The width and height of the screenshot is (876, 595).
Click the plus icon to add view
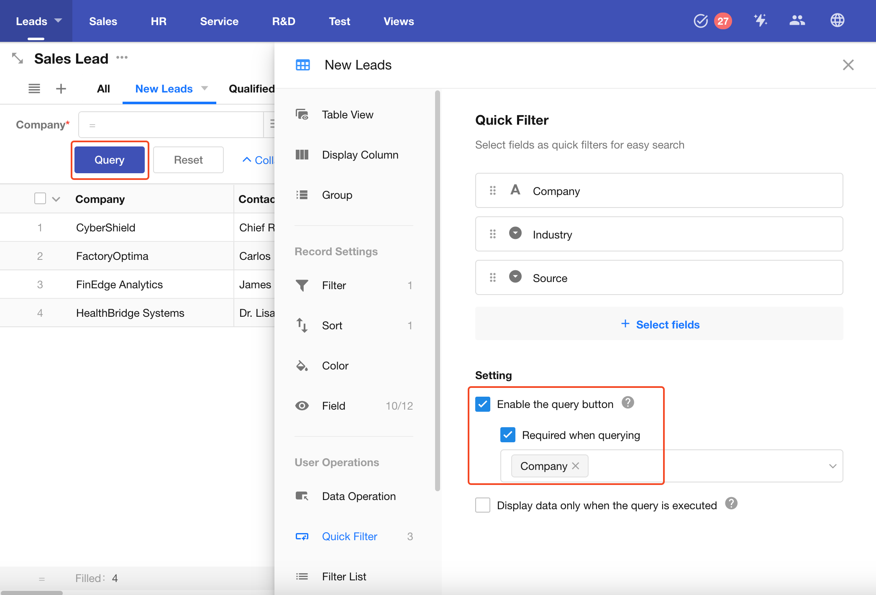pos(61,89)
